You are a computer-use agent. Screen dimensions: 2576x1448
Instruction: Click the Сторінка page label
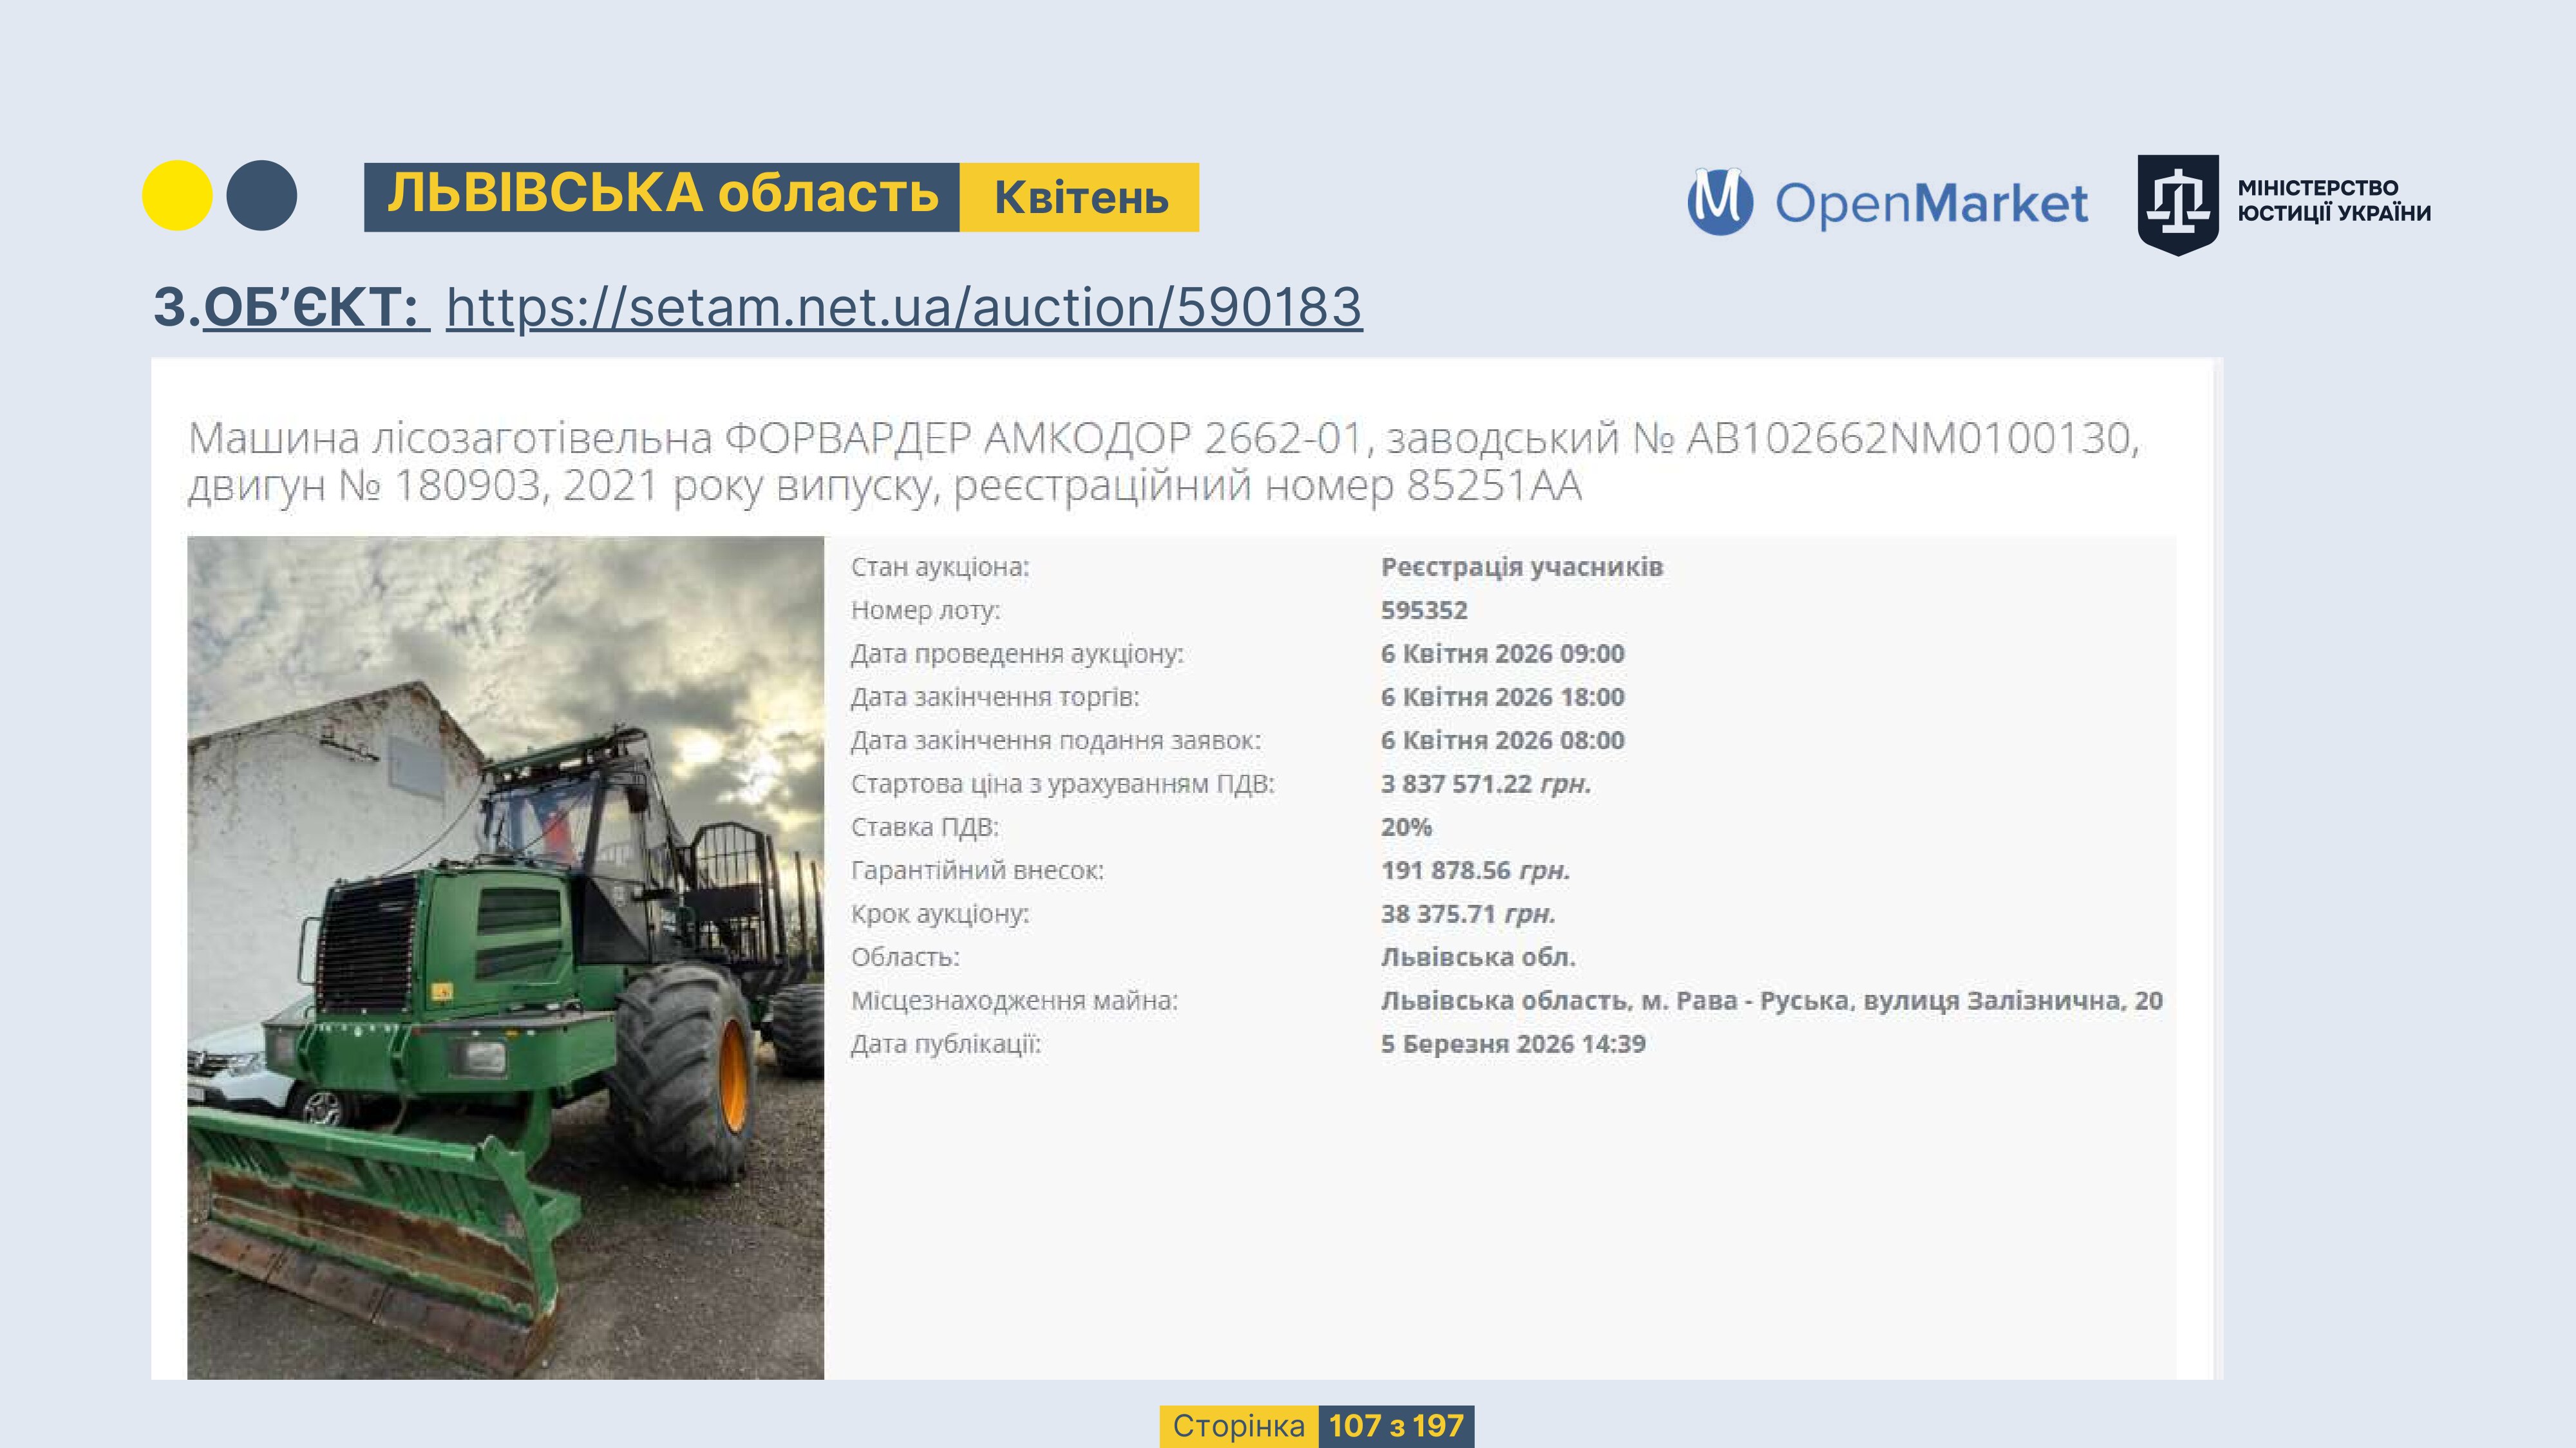1238,1426
